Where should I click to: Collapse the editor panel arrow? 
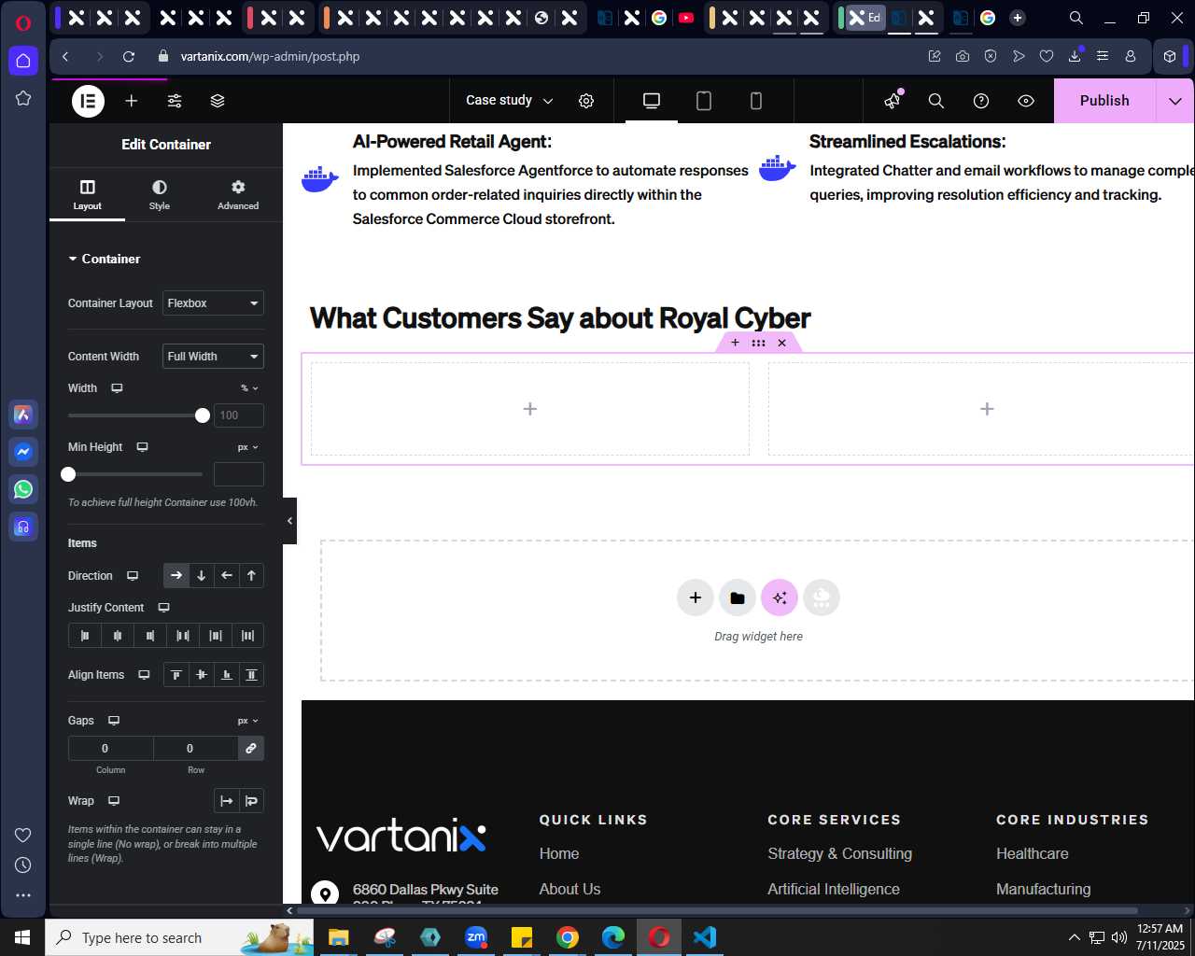[289, 521]
